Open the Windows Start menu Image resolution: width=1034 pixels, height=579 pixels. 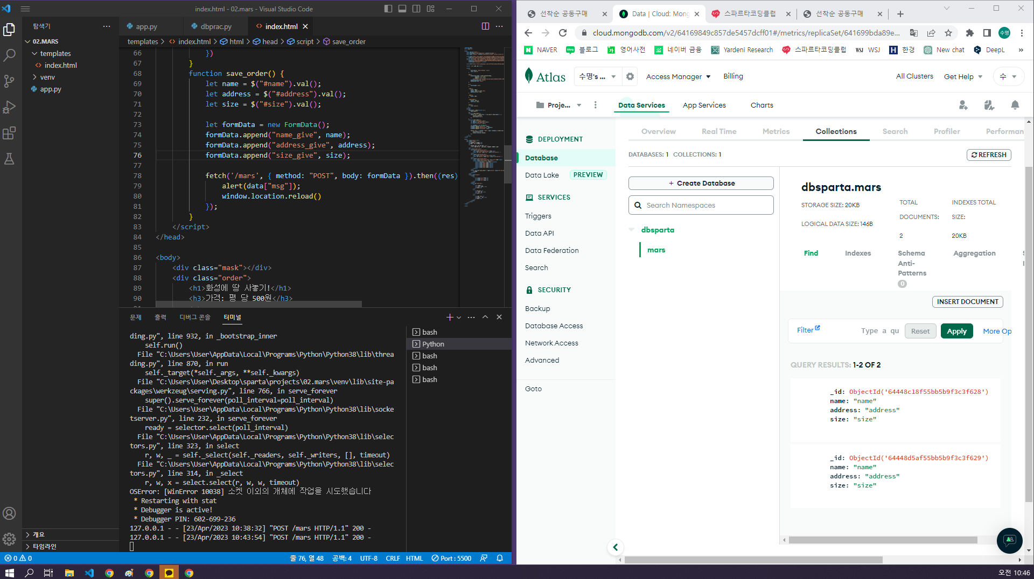point(9,573)
